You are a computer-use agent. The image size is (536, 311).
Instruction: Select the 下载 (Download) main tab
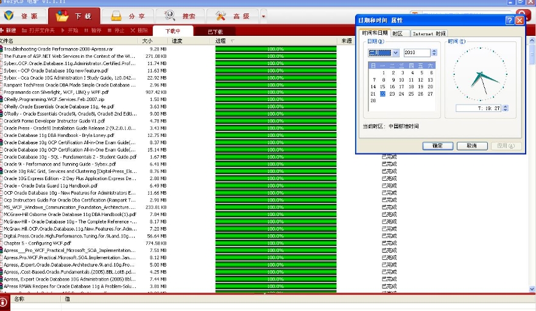tap(74, 16)
